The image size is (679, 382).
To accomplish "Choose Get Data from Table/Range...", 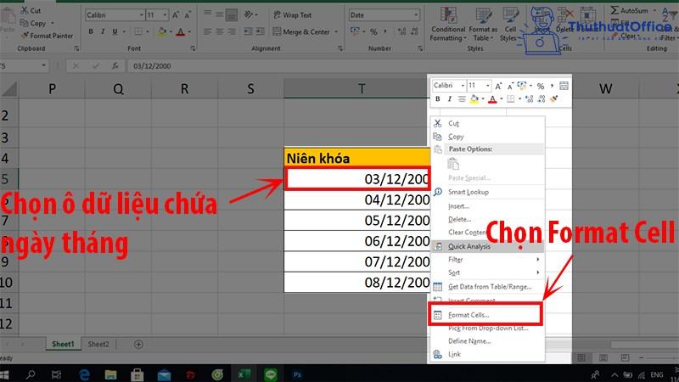I will (487, 287).
